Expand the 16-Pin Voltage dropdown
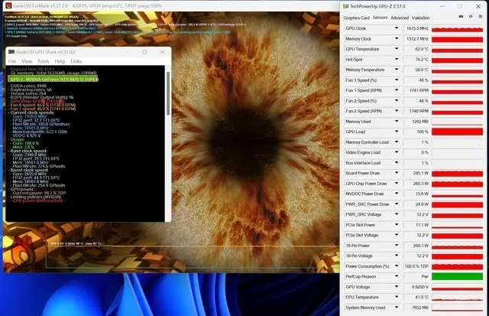 click(x=397, y=256)
